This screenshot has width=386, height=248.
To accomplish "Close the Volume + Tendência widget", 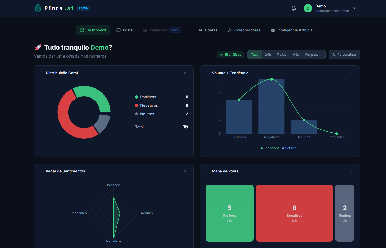I will point(351,73).
